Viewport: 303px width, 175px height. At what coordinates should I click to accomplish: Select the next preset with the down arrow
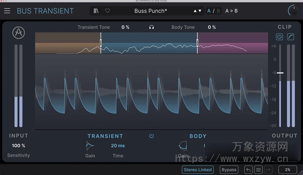point(200,11)
